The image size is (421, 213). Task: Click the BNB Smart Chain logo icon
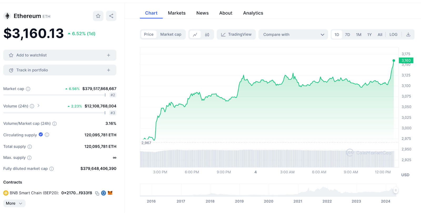pyautogui.click(x=6, y=193)
